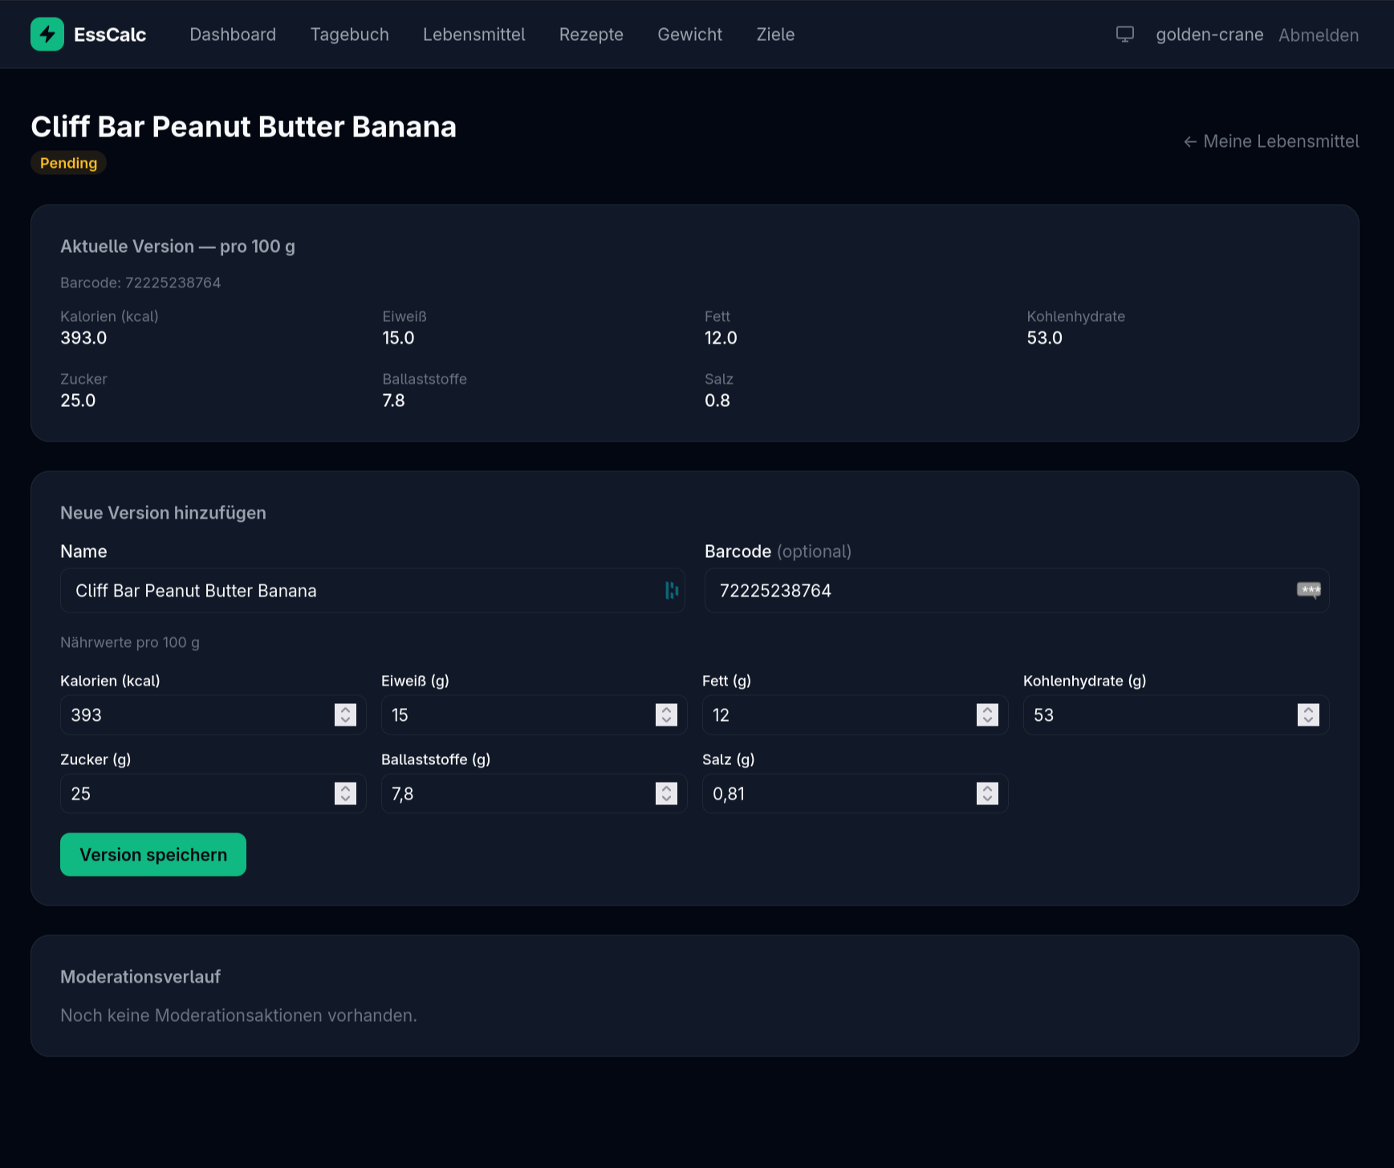The height and width of the screenshot is (1168, 1394).
Task: Click the Nährwerte pro 100 g label
Action: coord(130,642)
